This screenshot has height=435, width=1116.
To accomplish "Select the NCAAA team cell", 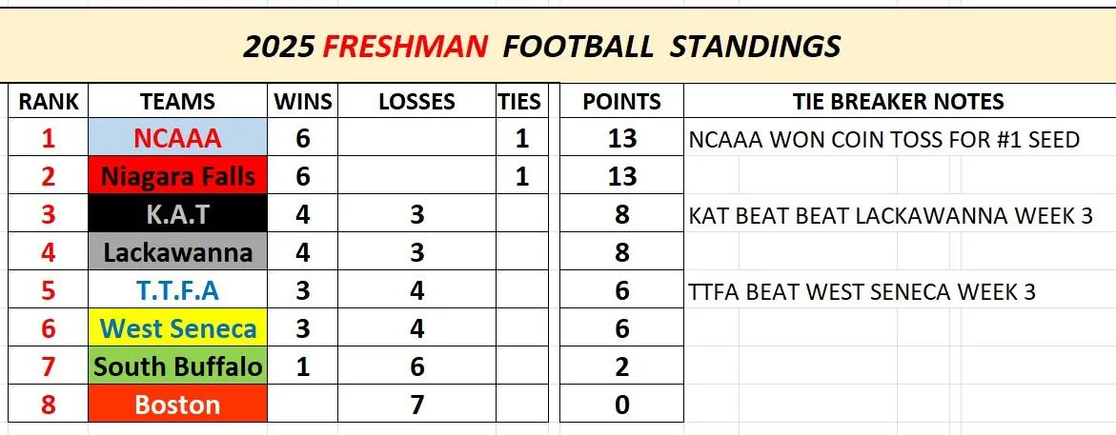I will 177,139.
